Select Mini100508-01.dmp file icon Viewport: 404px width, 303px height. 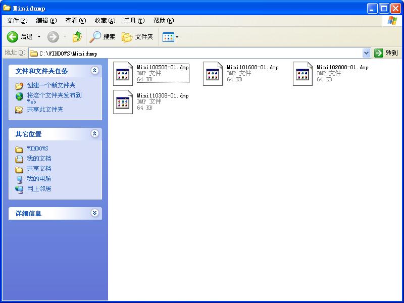[x=123, y=74]
